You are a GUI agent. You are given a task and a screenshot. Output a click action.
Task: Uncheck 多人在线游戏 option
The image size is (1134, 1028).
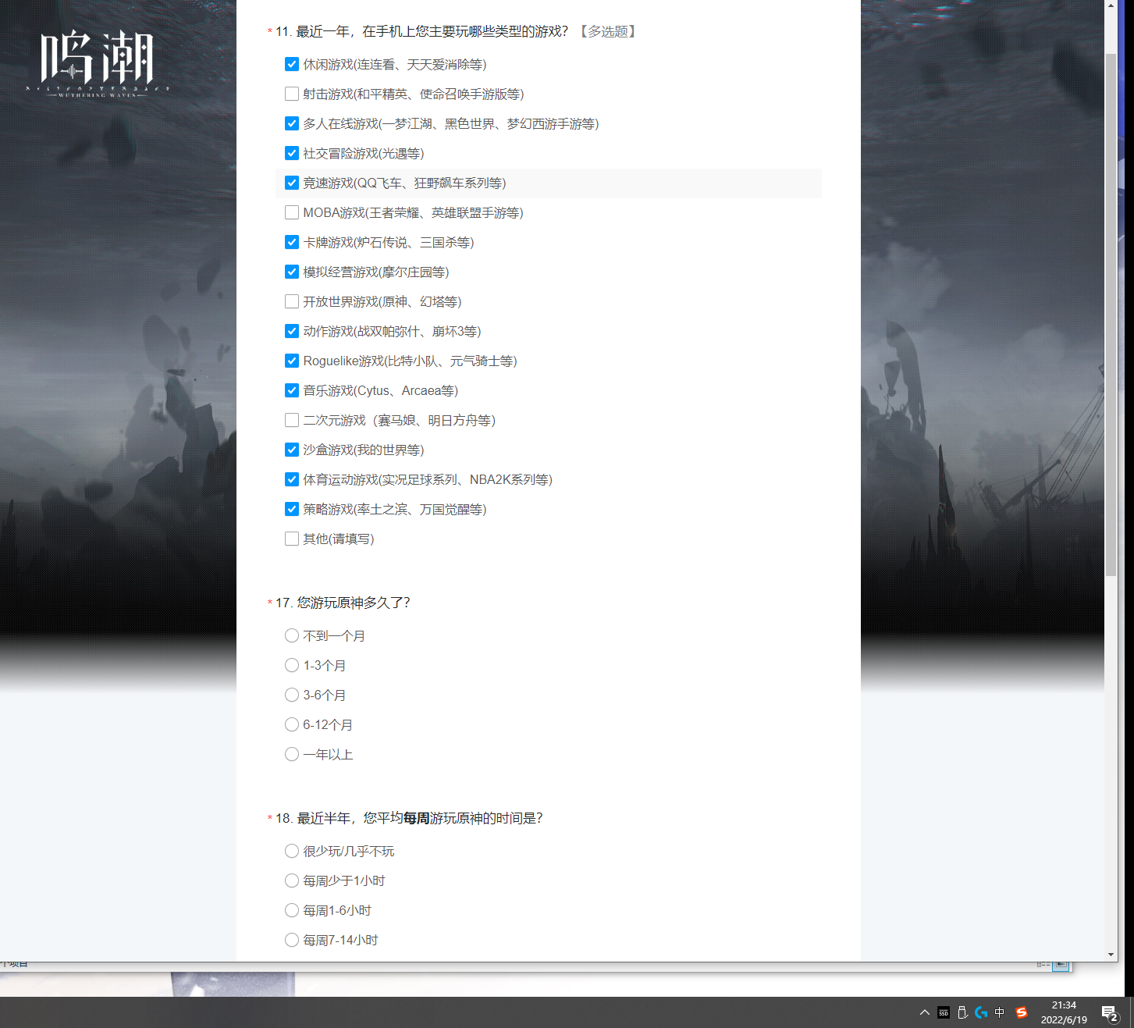point(292,123)
